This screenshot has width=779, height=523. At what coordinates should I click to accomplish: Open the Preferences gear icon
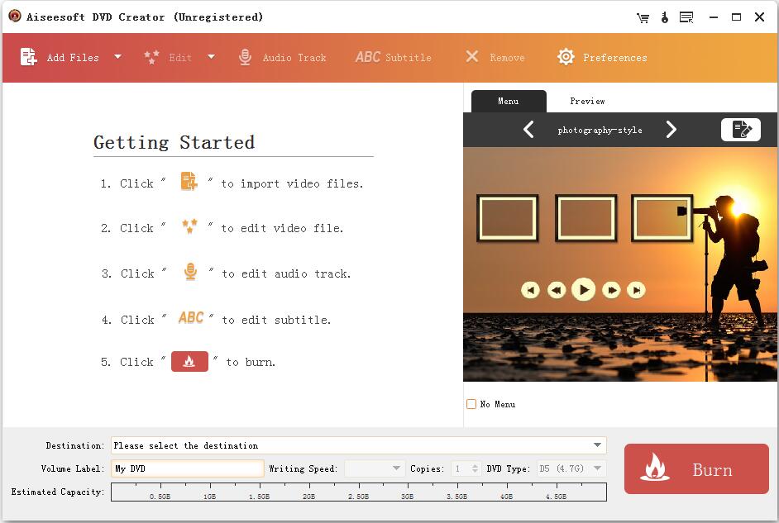[566, 57]
